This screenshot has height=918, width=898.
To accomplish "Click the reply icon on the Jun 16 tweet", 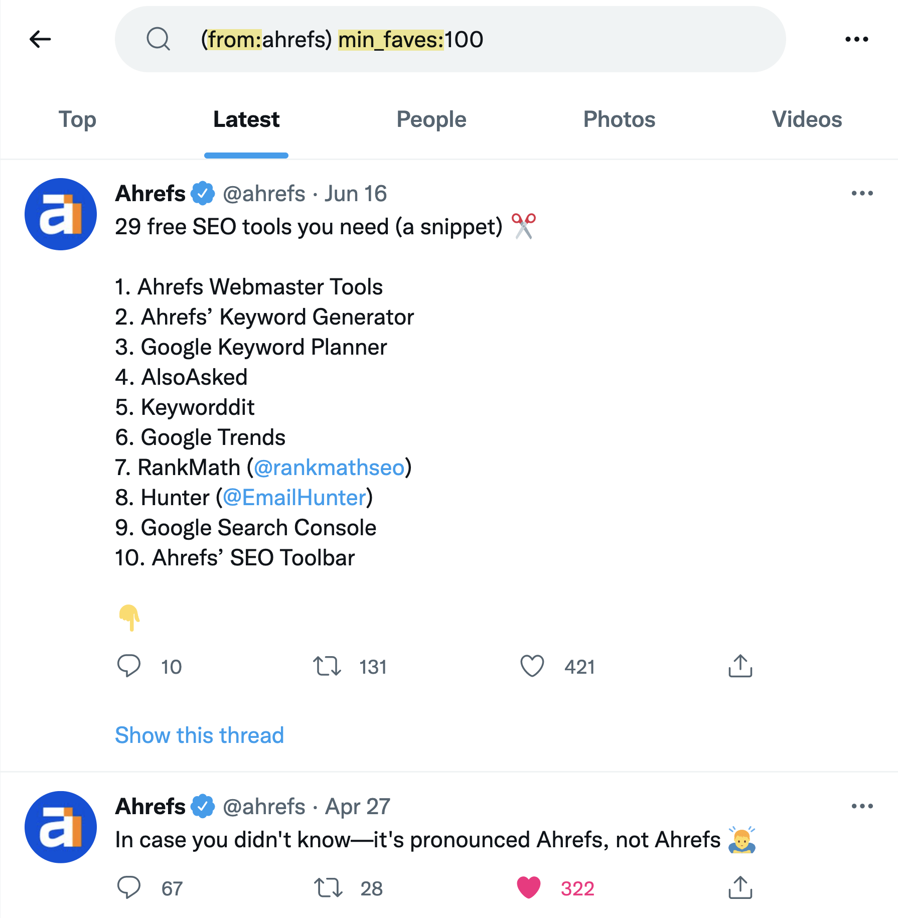I will click(x=129, y=666).
